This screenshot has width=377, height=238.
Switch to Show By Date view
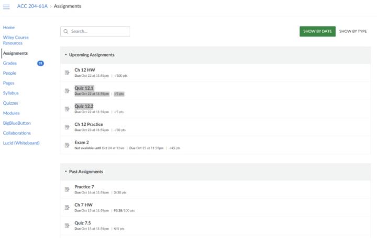click(317, 31)
